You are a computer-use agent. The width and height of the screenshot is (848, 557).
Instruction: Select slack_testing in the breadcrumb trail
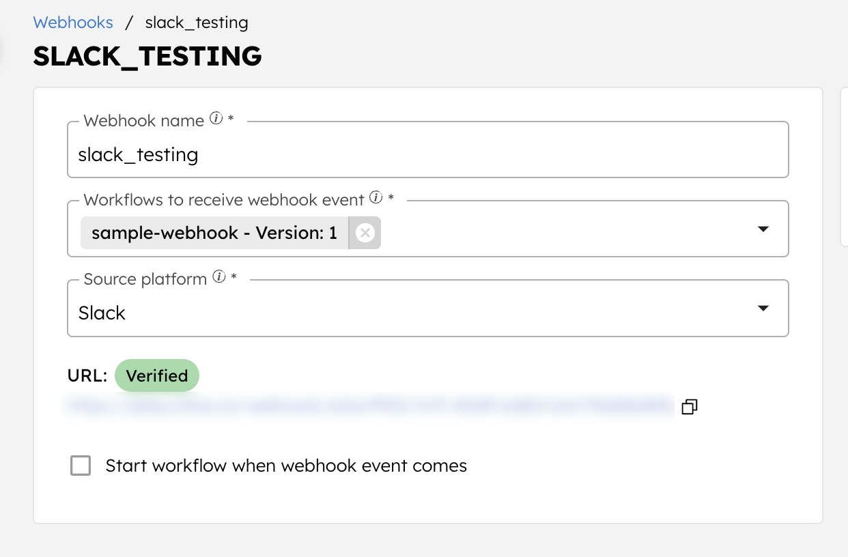197,22
